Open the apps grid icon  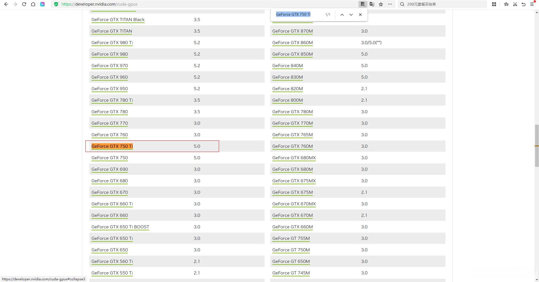[x=494, y=4]
